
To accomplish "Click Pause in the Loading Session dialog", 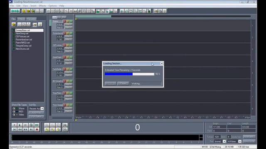I will 123,84.
